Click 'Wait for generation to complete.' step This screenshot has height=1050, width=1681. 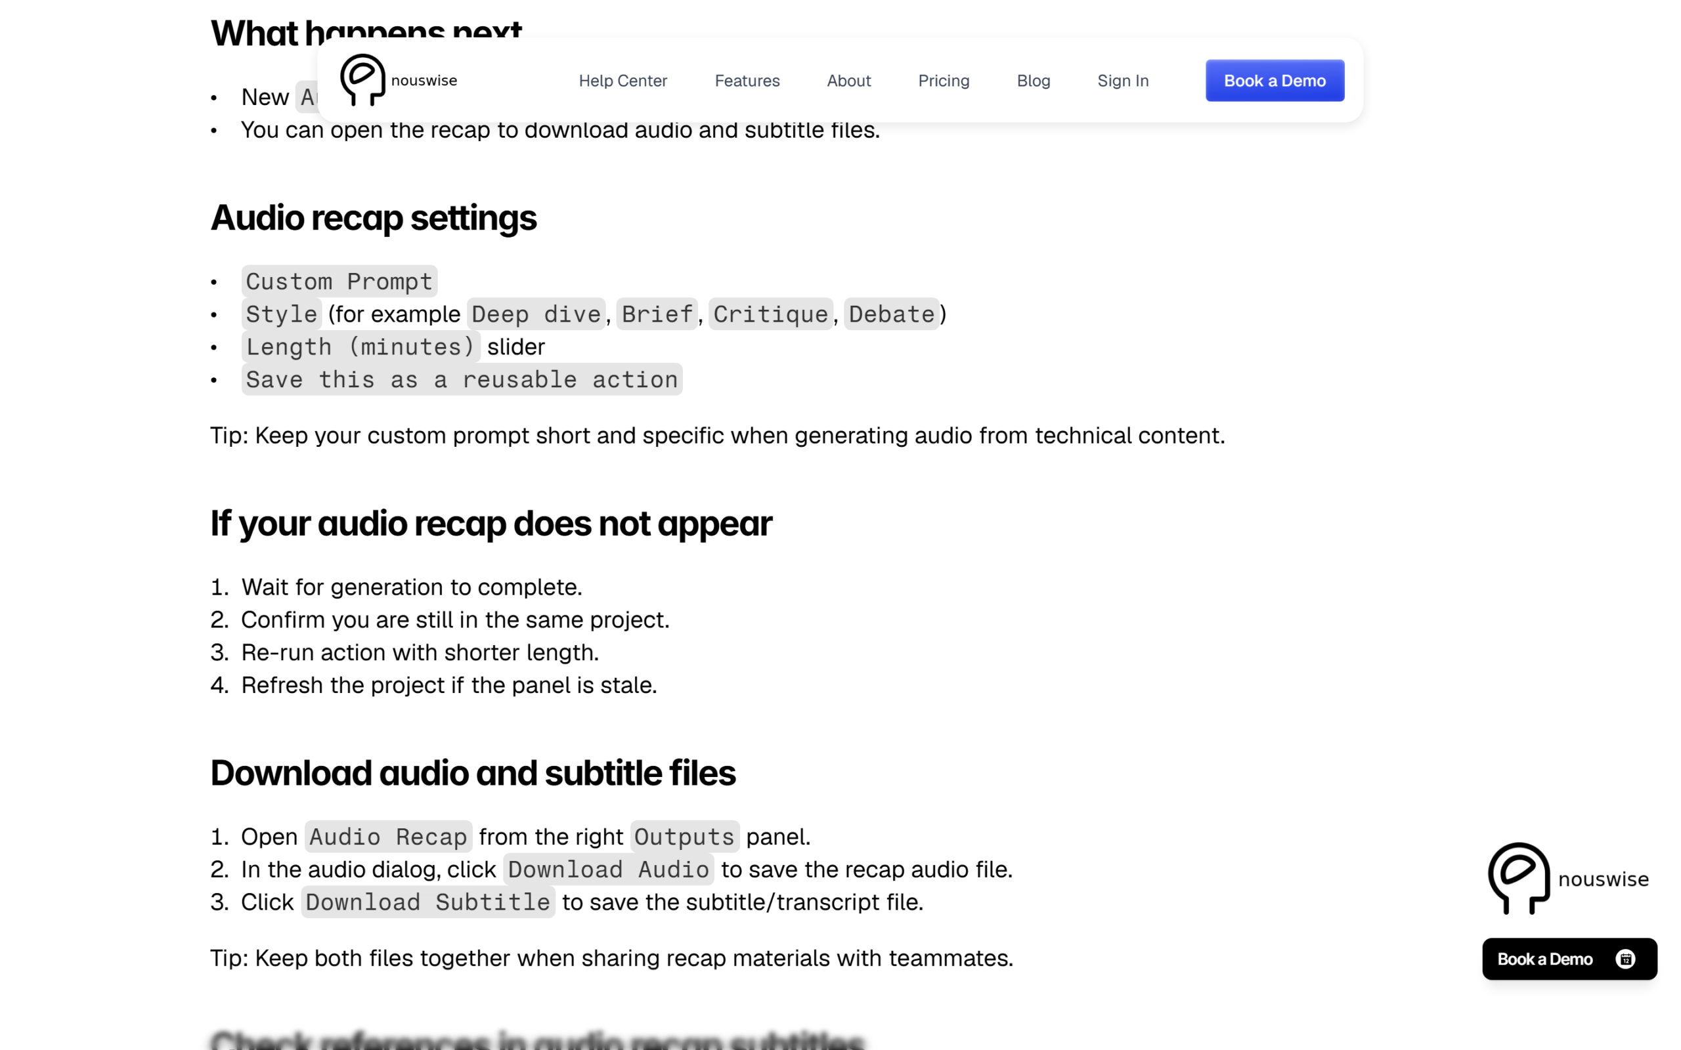pos(411,587)
